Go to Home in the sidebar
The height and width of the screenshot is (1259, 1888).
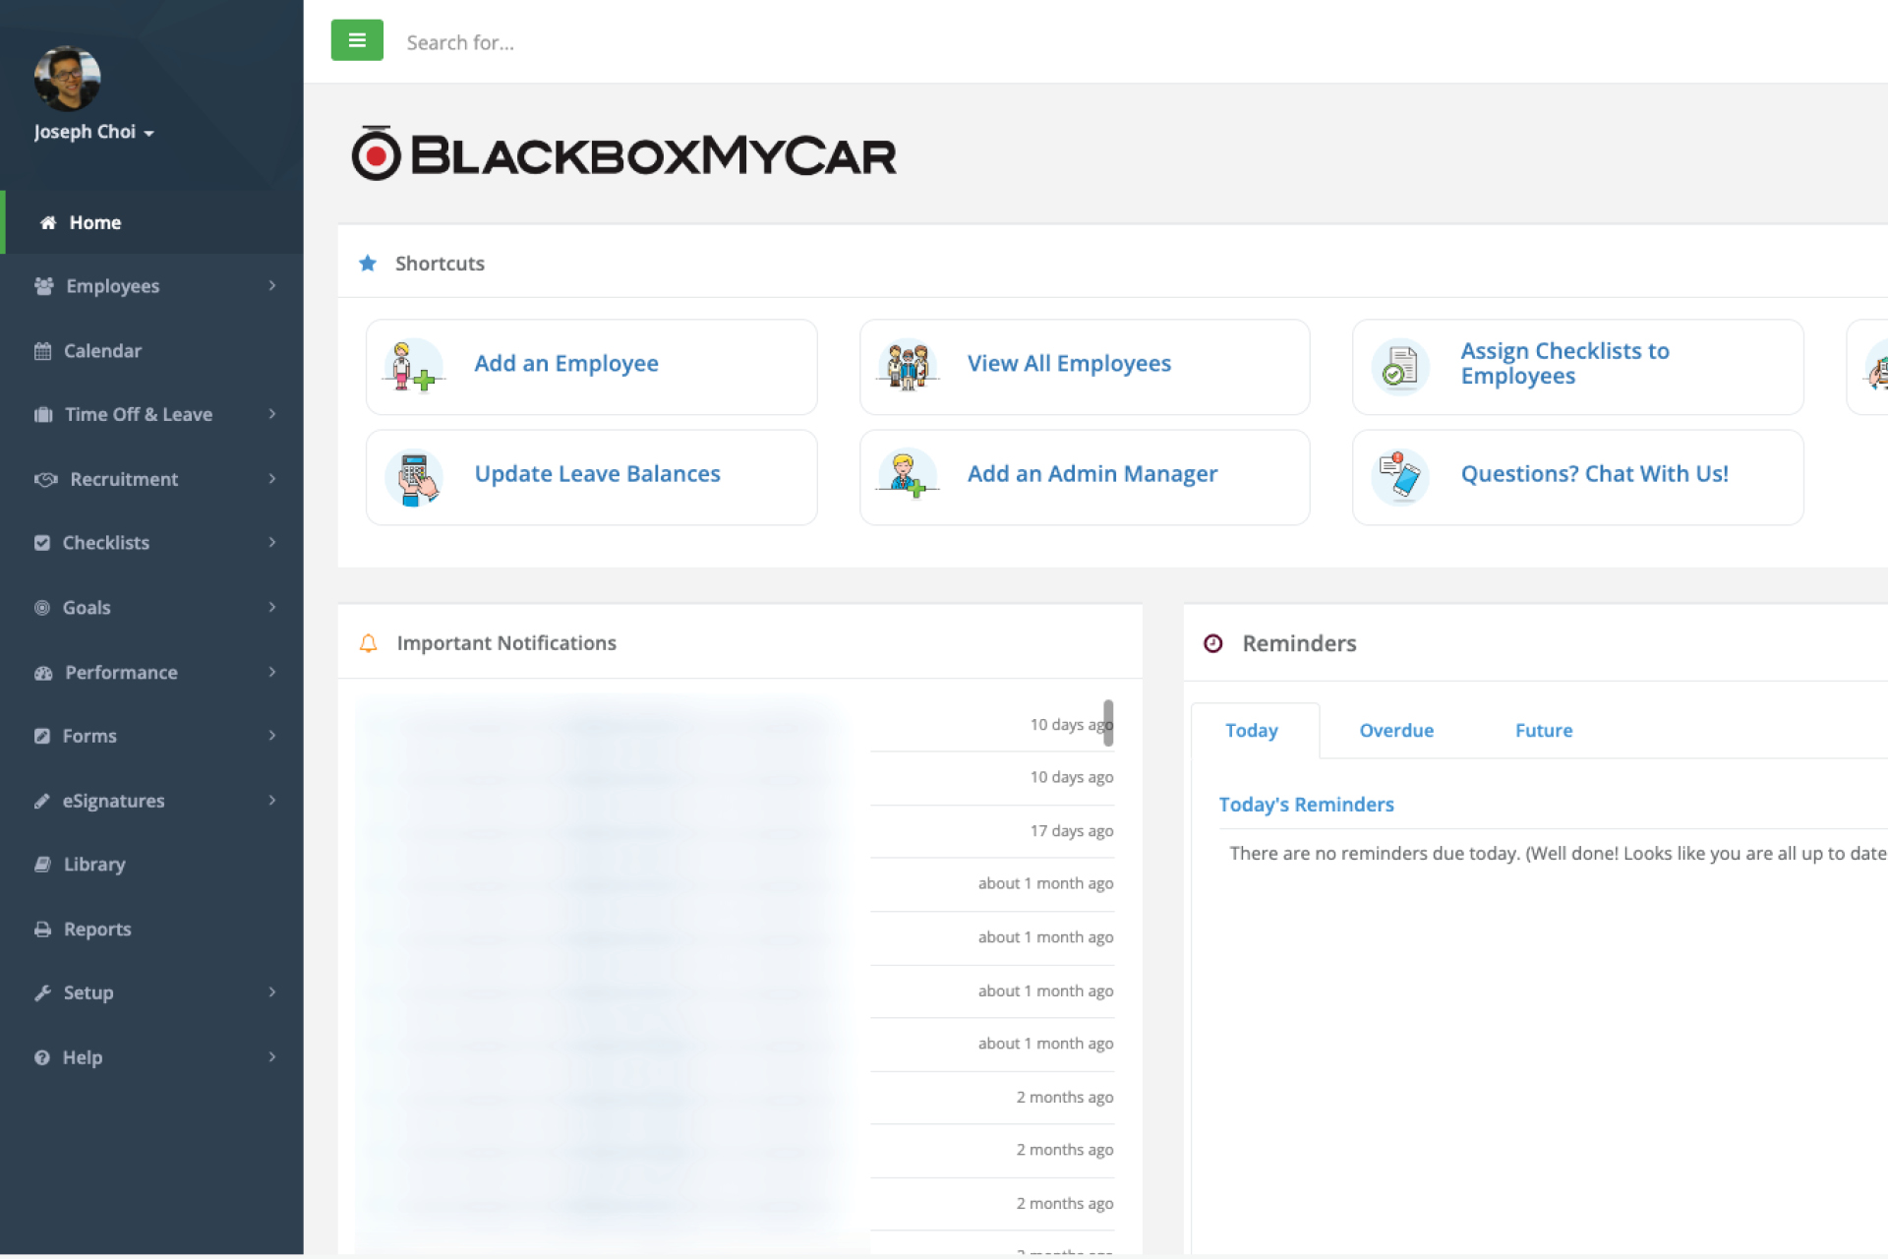click(151, 222)
